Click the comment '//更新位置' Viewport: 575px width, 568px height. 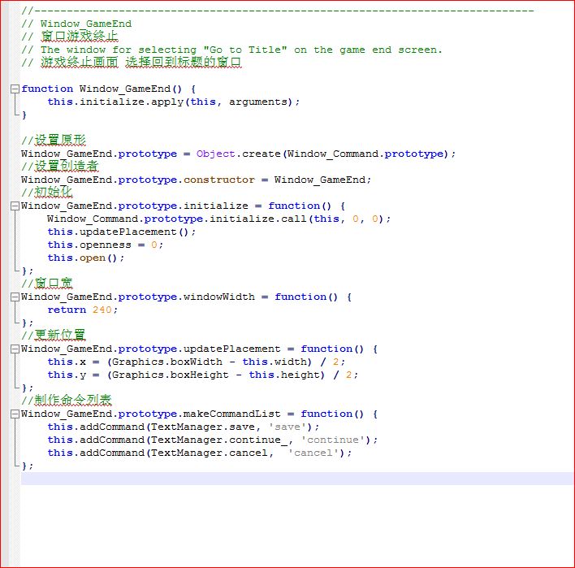click(x=54, y=336)
